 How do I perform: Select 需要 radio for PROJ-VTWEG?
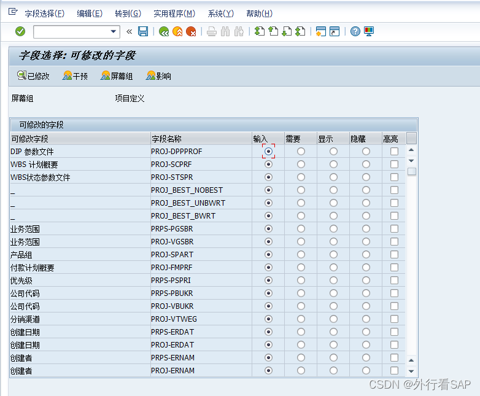click(x=301, y=319)
